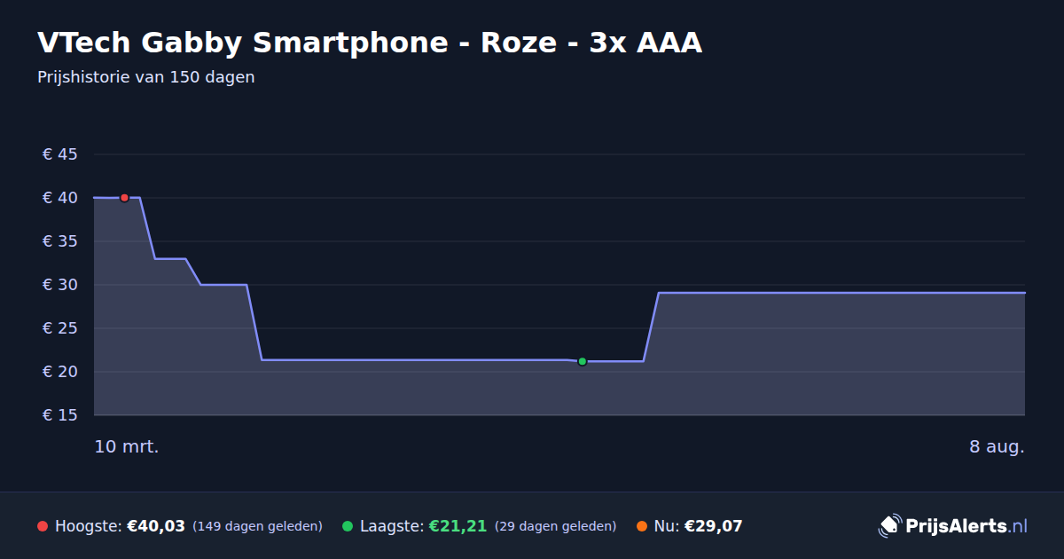1064x559 pixels.
Task: Select the red highest-price marker on chart
Action: [x=124, y=198]
